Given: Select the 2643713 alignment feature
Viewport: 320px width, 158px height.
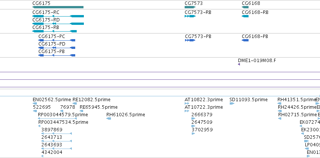Looking at the screenshot, I should click(56, 141).
